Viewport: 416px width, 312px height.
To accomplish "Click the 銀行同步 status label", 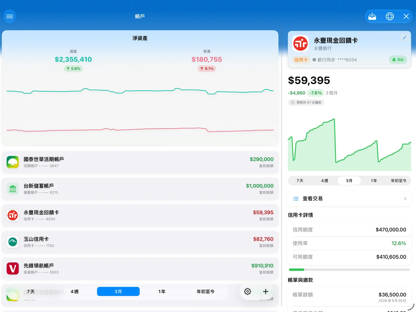I will pyautogui.click(x=326, y=60).
